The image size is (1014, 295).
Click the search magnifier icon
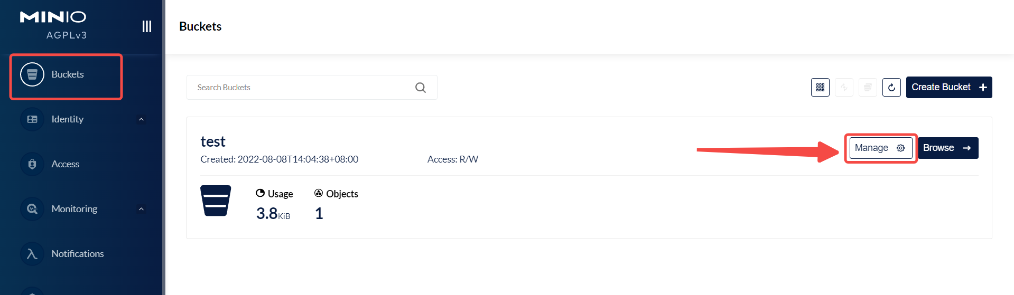pos(421,88)
